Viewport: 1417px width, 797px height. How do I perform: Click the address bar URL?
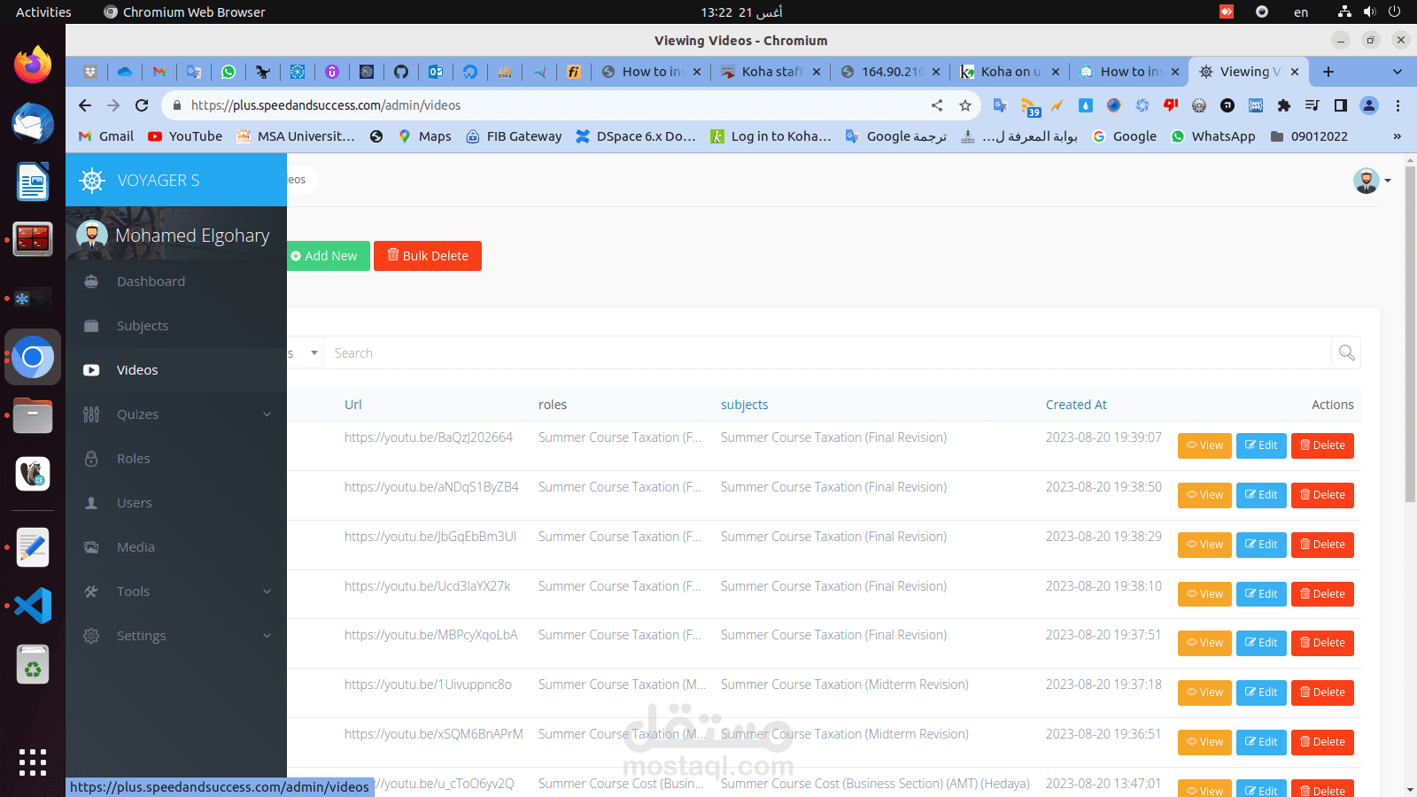coord(326,105)
